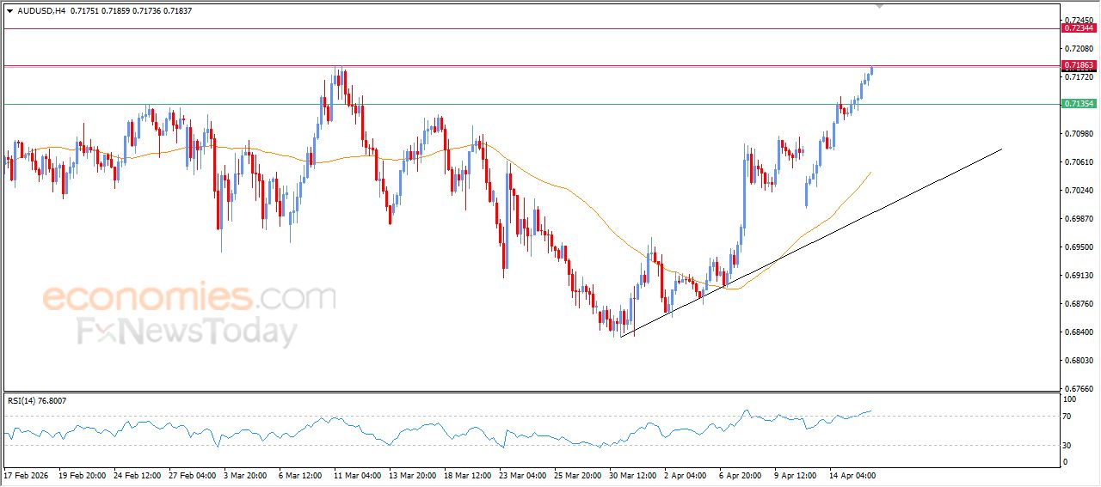Click the 11 Mar 04:00 time label
The image size is (1101, 487).
pos(359,475)
